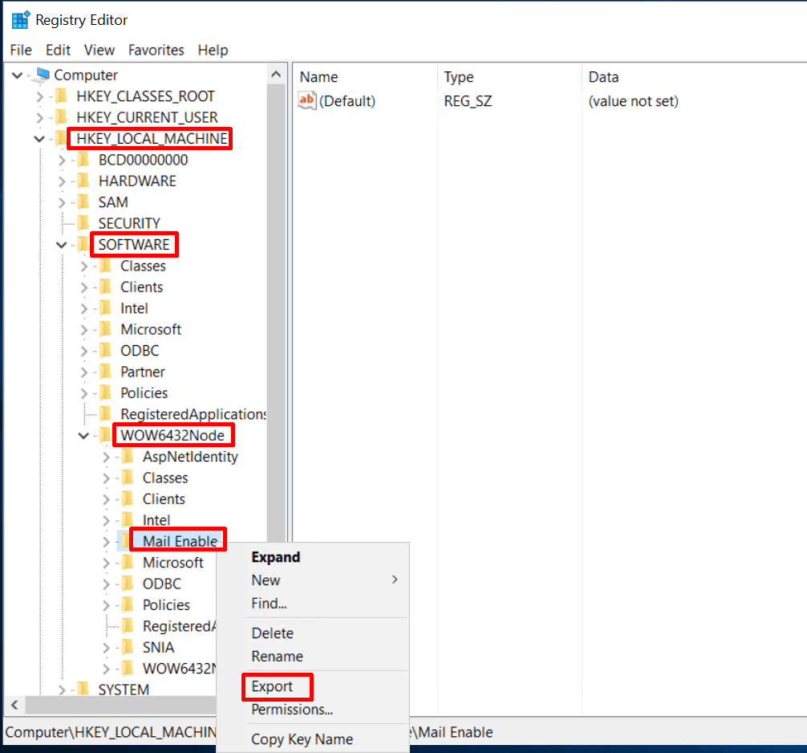Click the SECURITY key folder icon
The image size is (807, 753).
(x=83, y=223)
